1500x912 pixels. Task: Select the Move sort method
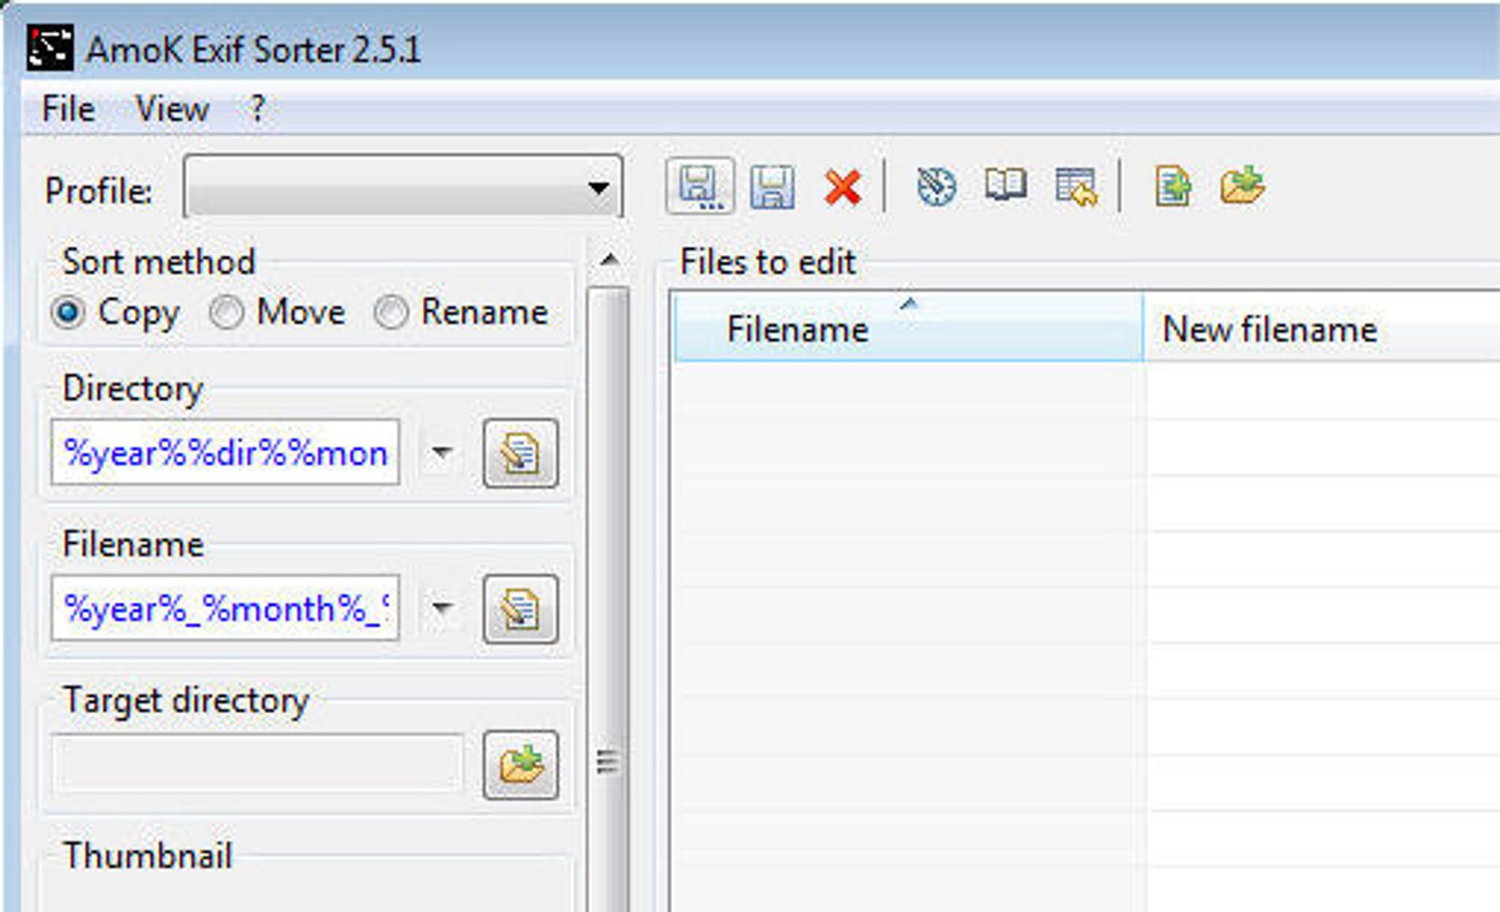click(x=277, y=312)
